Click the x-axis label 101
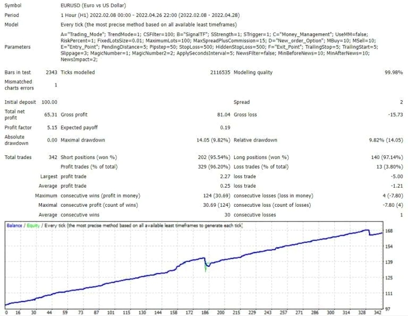The image size is (408, 316). tap(111, 313)
